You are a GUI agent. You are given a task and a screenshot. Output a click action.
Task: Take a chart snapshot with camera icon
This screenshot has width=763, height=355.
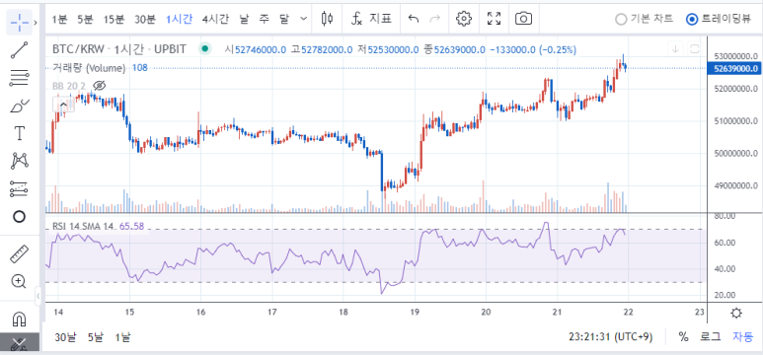click(523, 19)
